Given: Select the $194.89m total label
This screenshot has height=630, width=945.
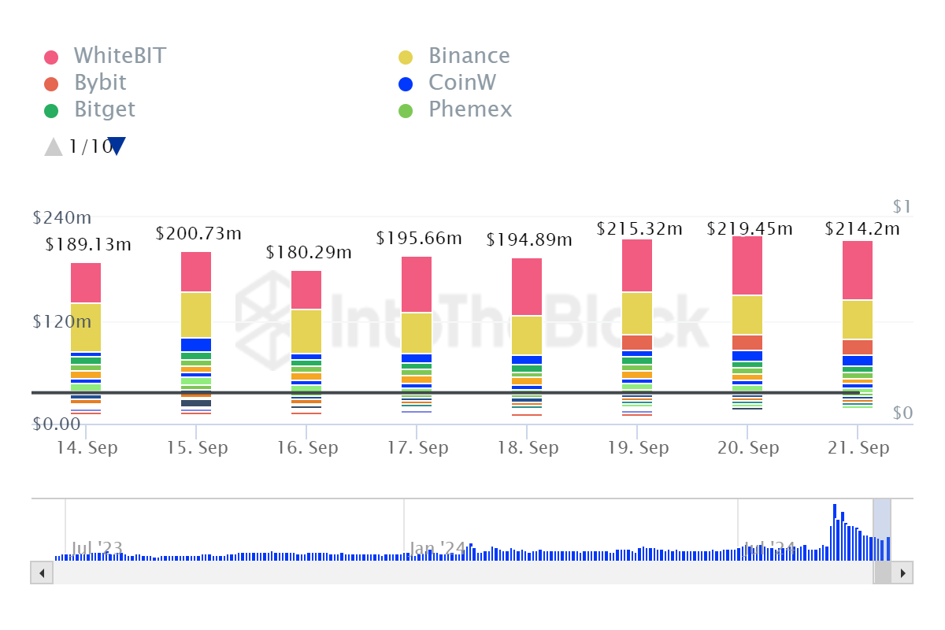Looking at the screenshot, I should (x=529, y=239).
